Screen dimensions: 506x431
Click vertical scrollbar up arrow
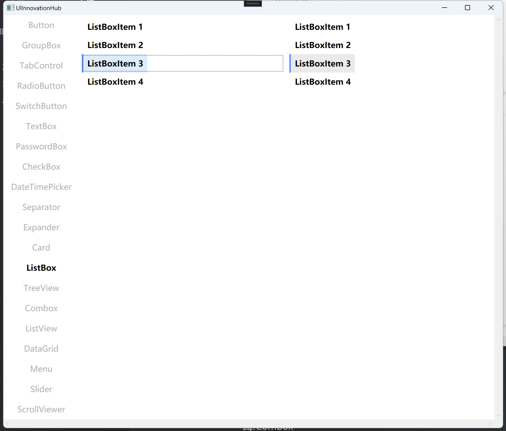[499, 19]
